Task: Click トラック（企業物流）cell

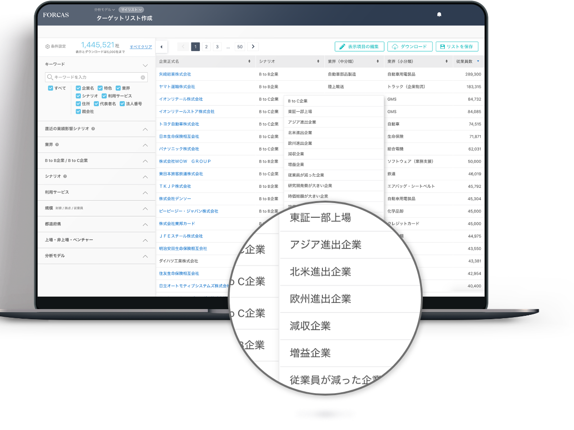Action: coord(406,86)
